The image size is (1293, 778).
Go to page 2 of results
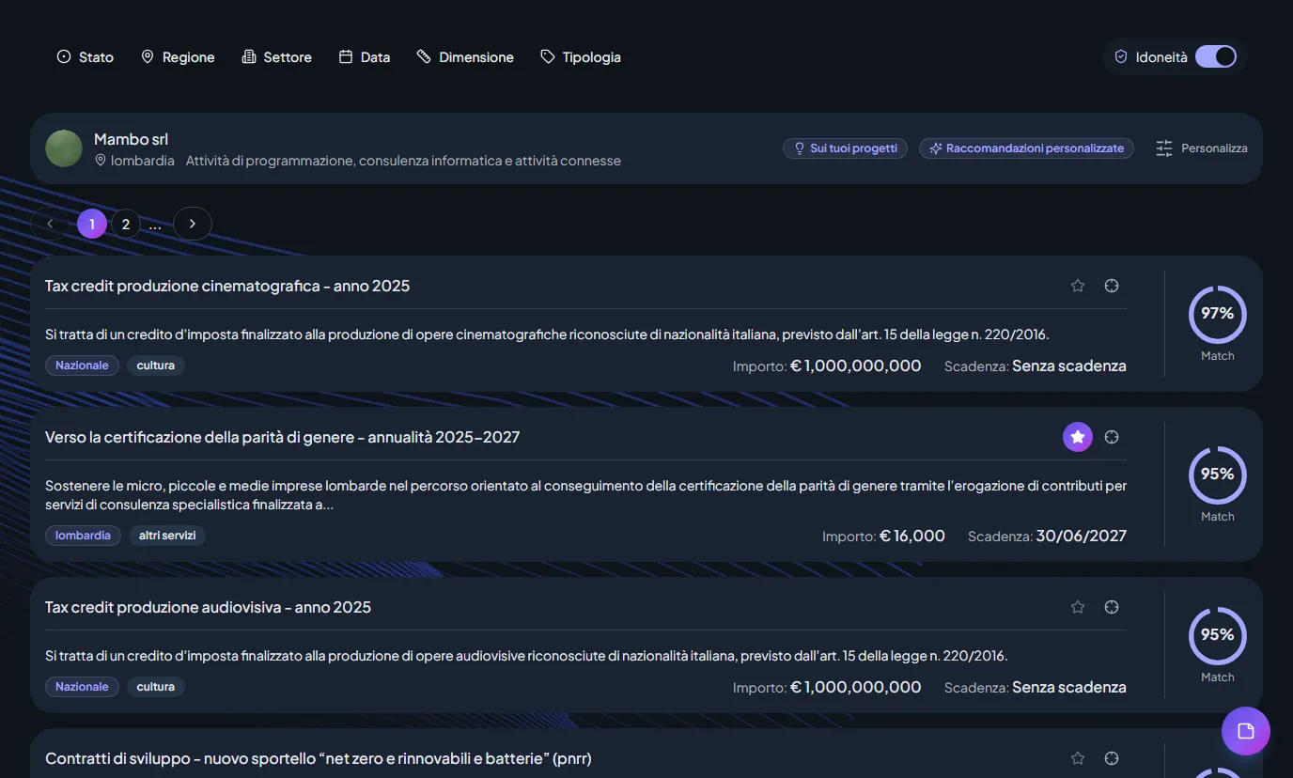[x=125, y=224]
